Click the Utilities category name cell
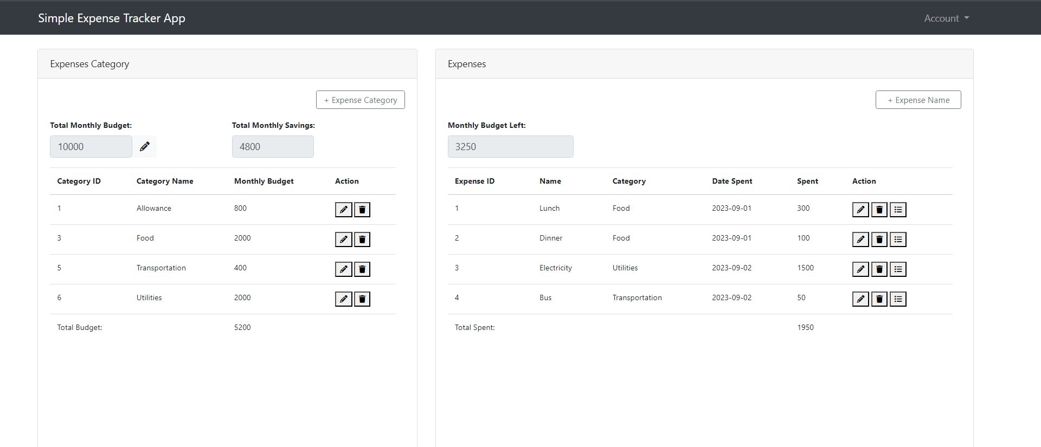The image size is (1041, 447). click(149, 297)
